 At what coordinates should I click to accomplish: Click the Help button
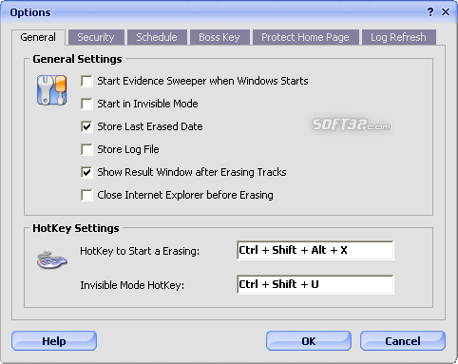click(x=54, y=341)
